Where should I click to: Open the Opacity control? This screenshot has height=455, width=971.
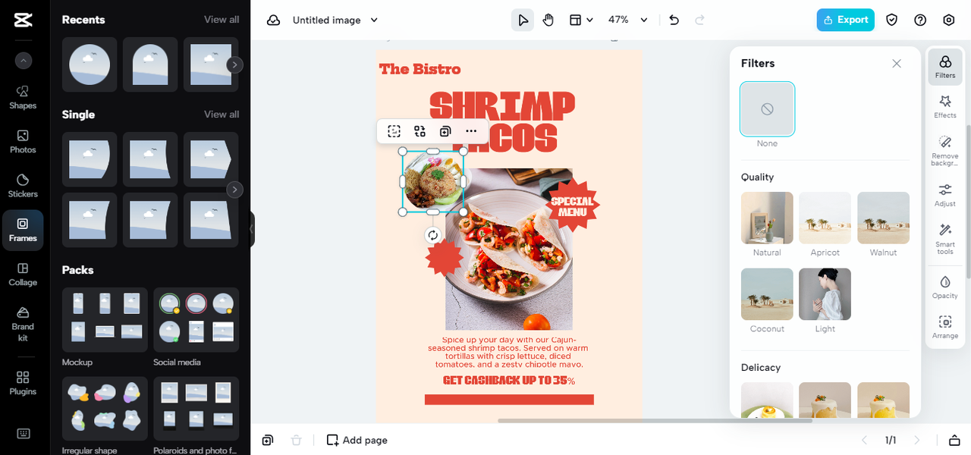(x=945, y=287)
